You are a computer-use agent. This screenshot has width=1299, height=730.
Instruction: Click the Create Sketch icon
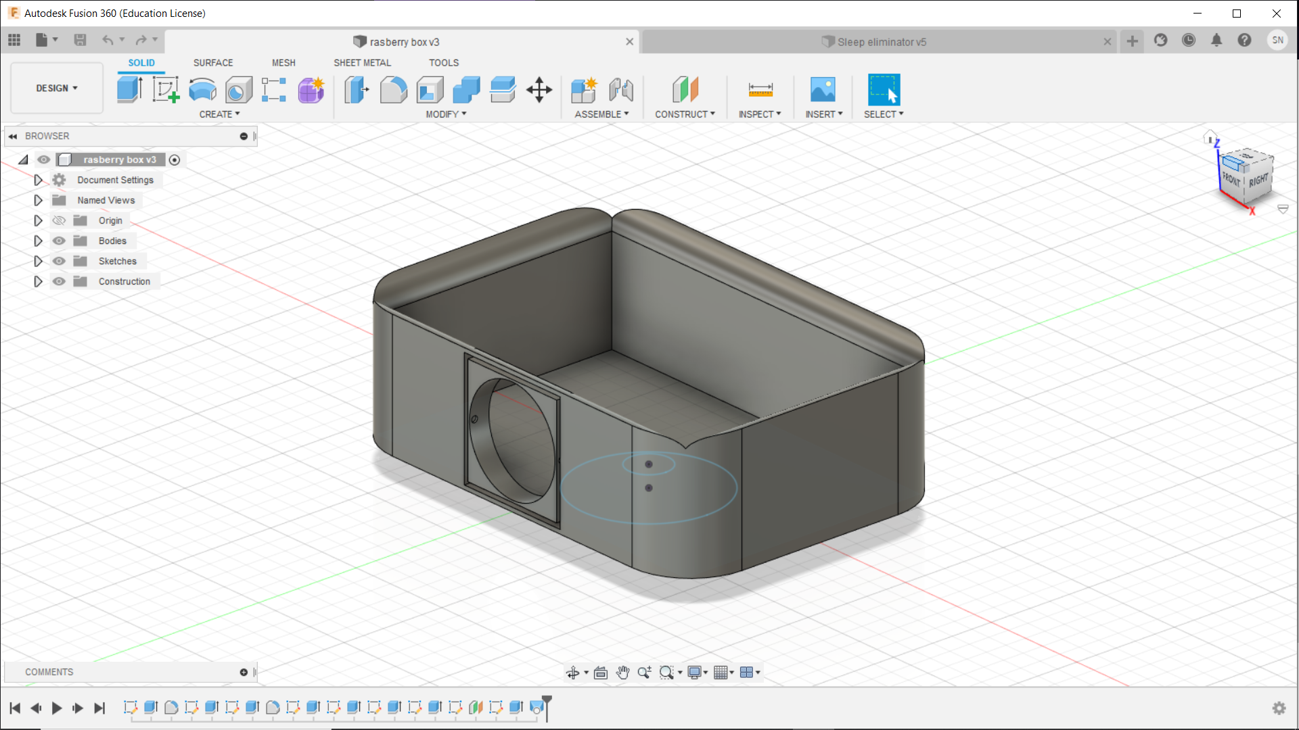tap(166, 89)
